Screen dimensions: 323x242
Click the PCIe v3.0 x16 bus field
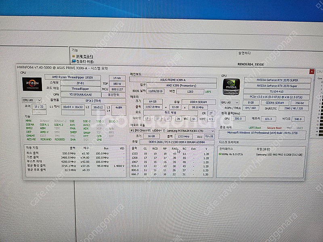tap(276, 97)
